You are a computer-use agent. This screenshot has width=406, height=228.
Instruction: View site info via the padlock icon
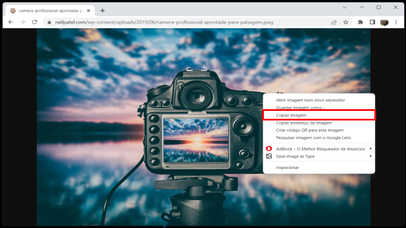(x=49, y=22)
